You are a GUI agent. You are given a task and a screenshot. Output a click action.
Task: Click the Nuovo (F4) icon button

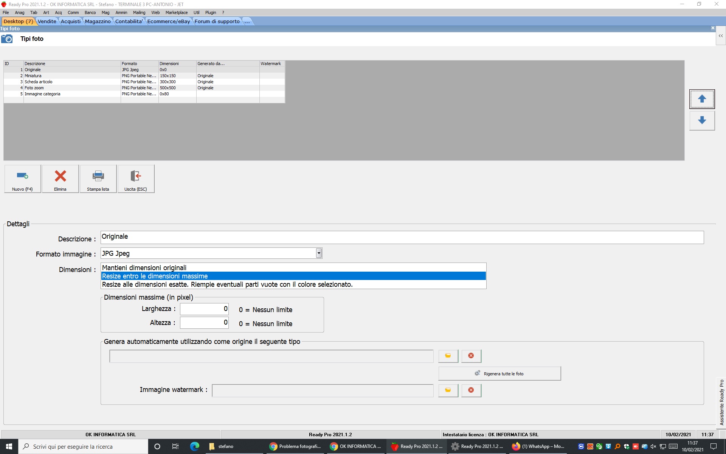22,179
